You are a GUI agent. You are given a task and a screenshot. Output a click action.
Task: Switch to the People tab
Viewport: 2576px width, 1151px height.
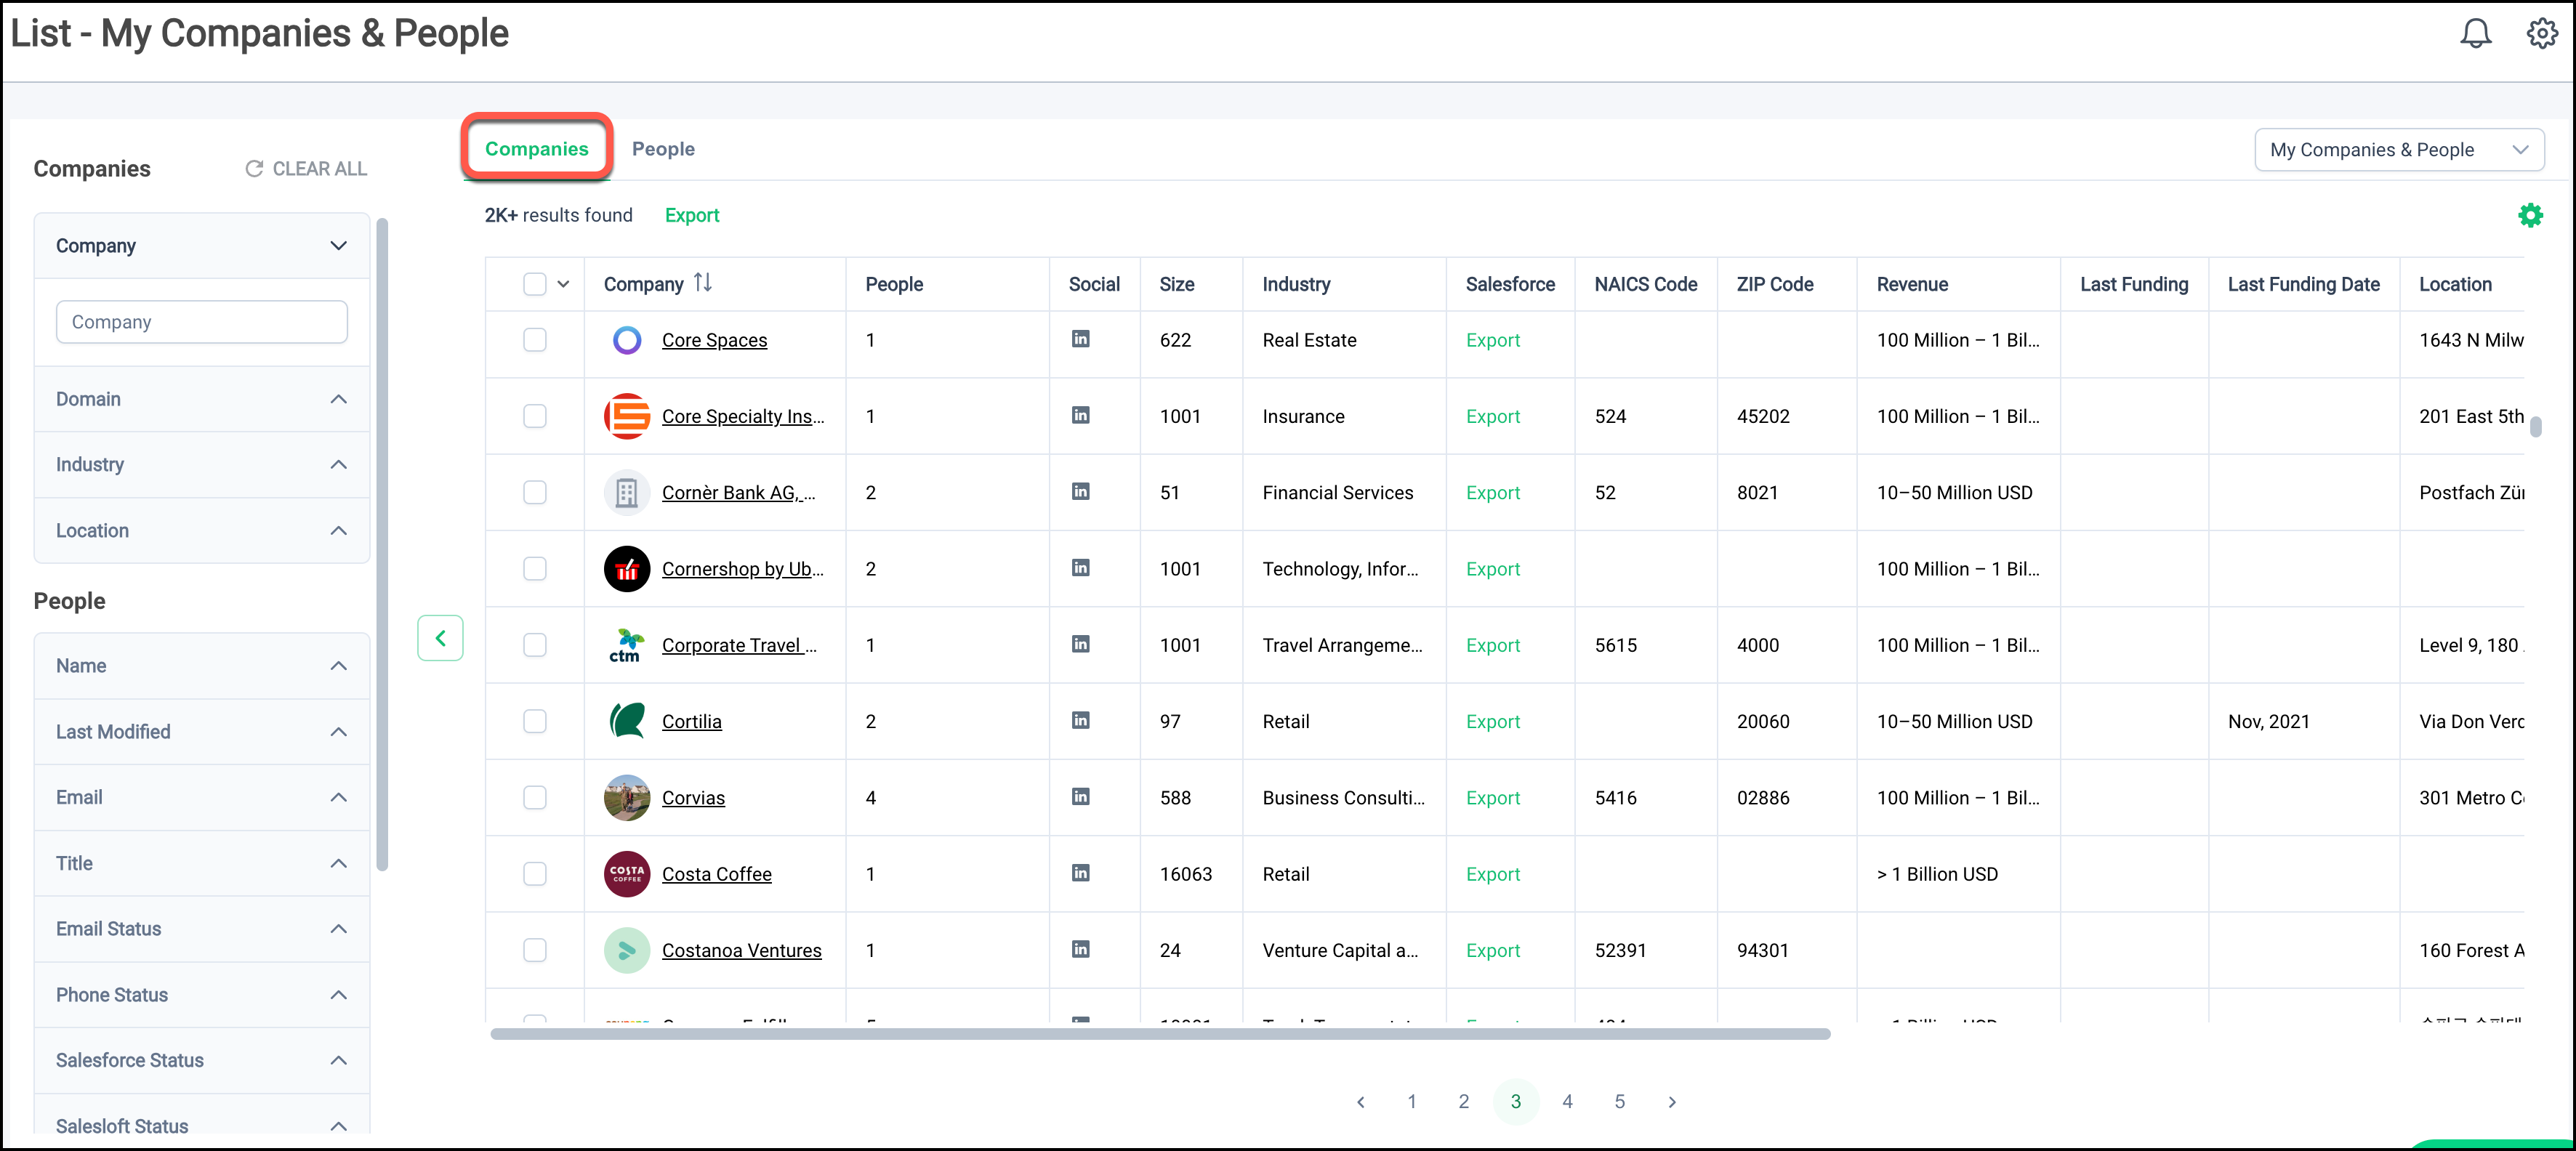point(663,149)
